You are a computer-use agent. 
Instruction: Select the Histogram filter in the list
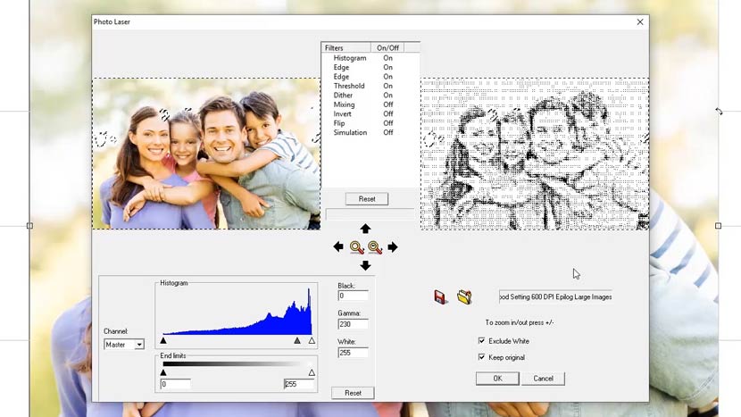point(350,58)
